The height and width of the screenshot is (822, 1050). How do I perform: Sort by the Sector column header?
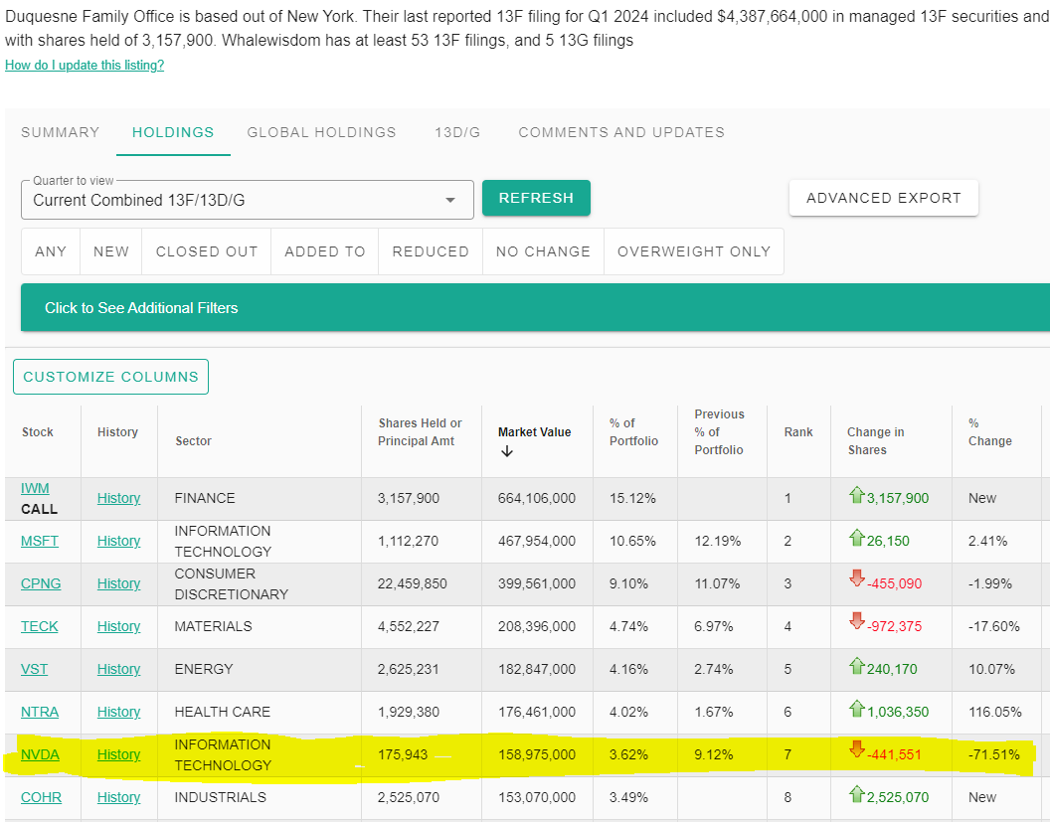point(194,441)
